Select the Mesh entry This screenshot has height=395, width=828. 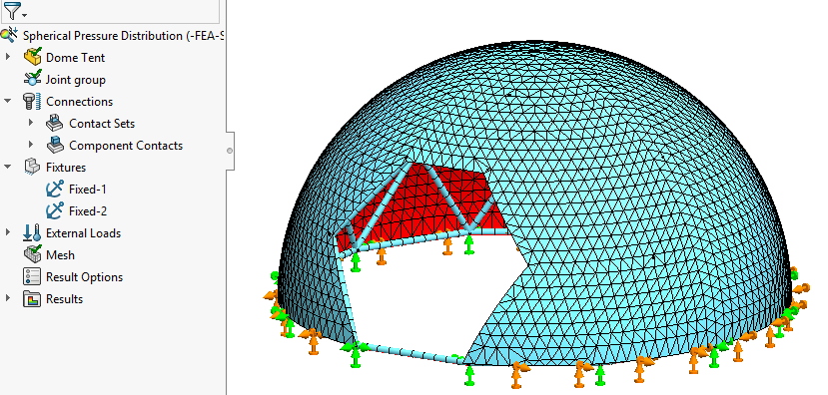(60, 255)
